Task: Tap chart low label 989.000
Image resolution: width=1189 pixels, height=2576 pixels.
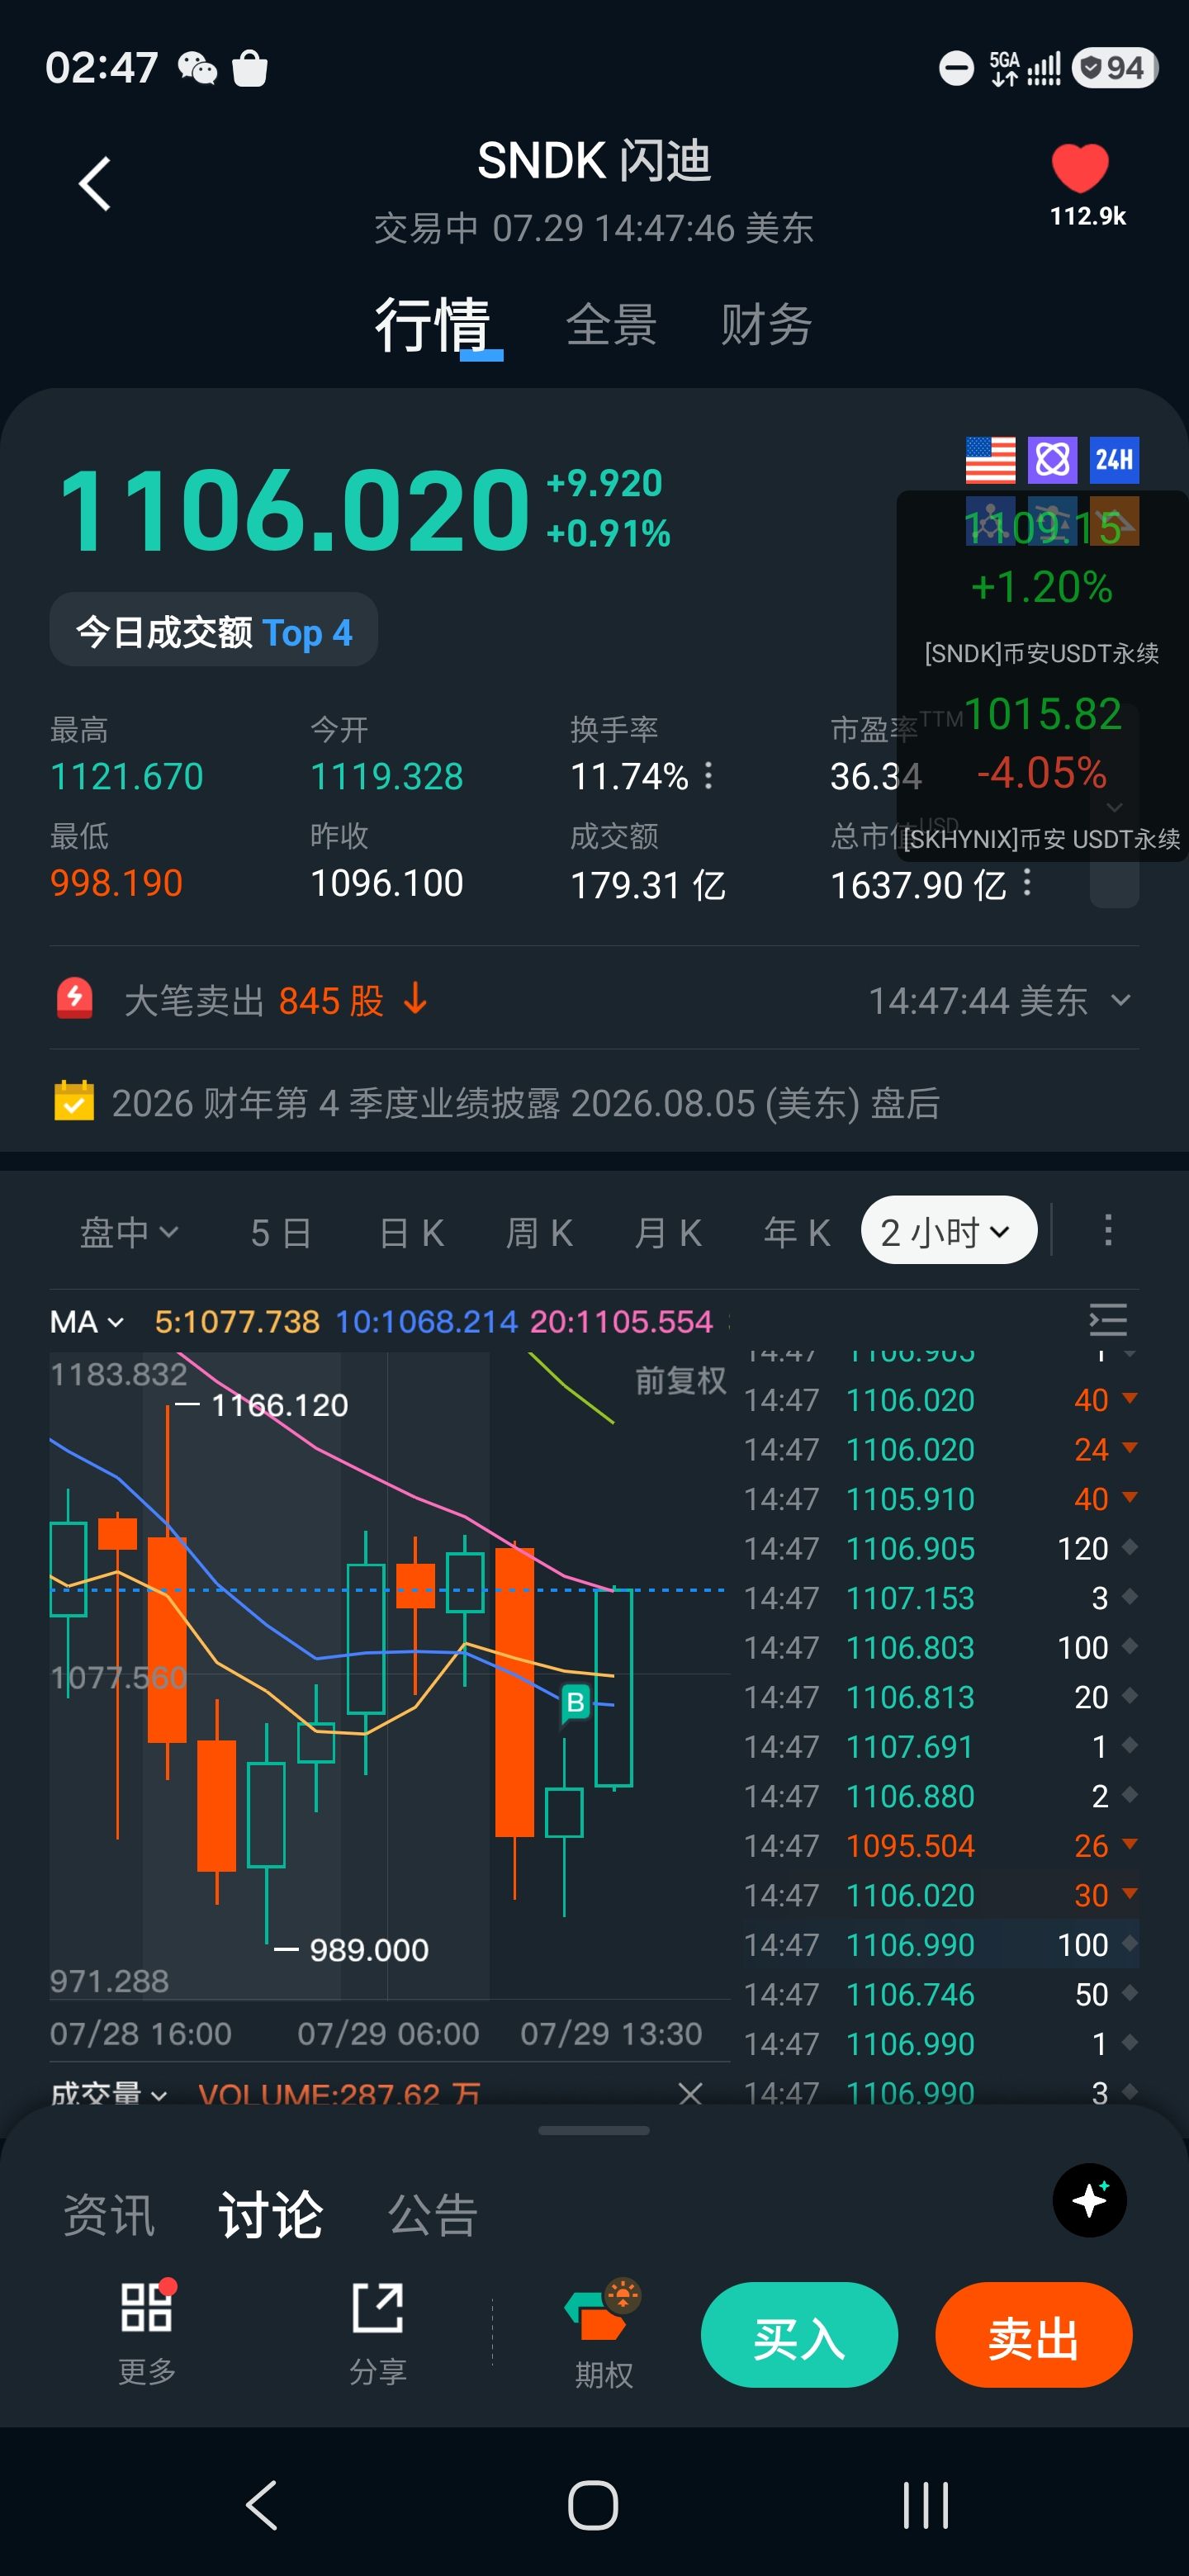Action: [368, 1949]
